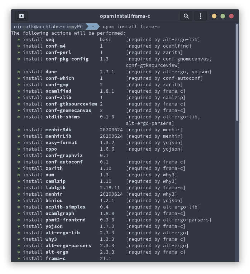This screenshot has width=250, height=274.
Task: Click version '2.7.1' of dune
Action: click(x=107, y=72)
